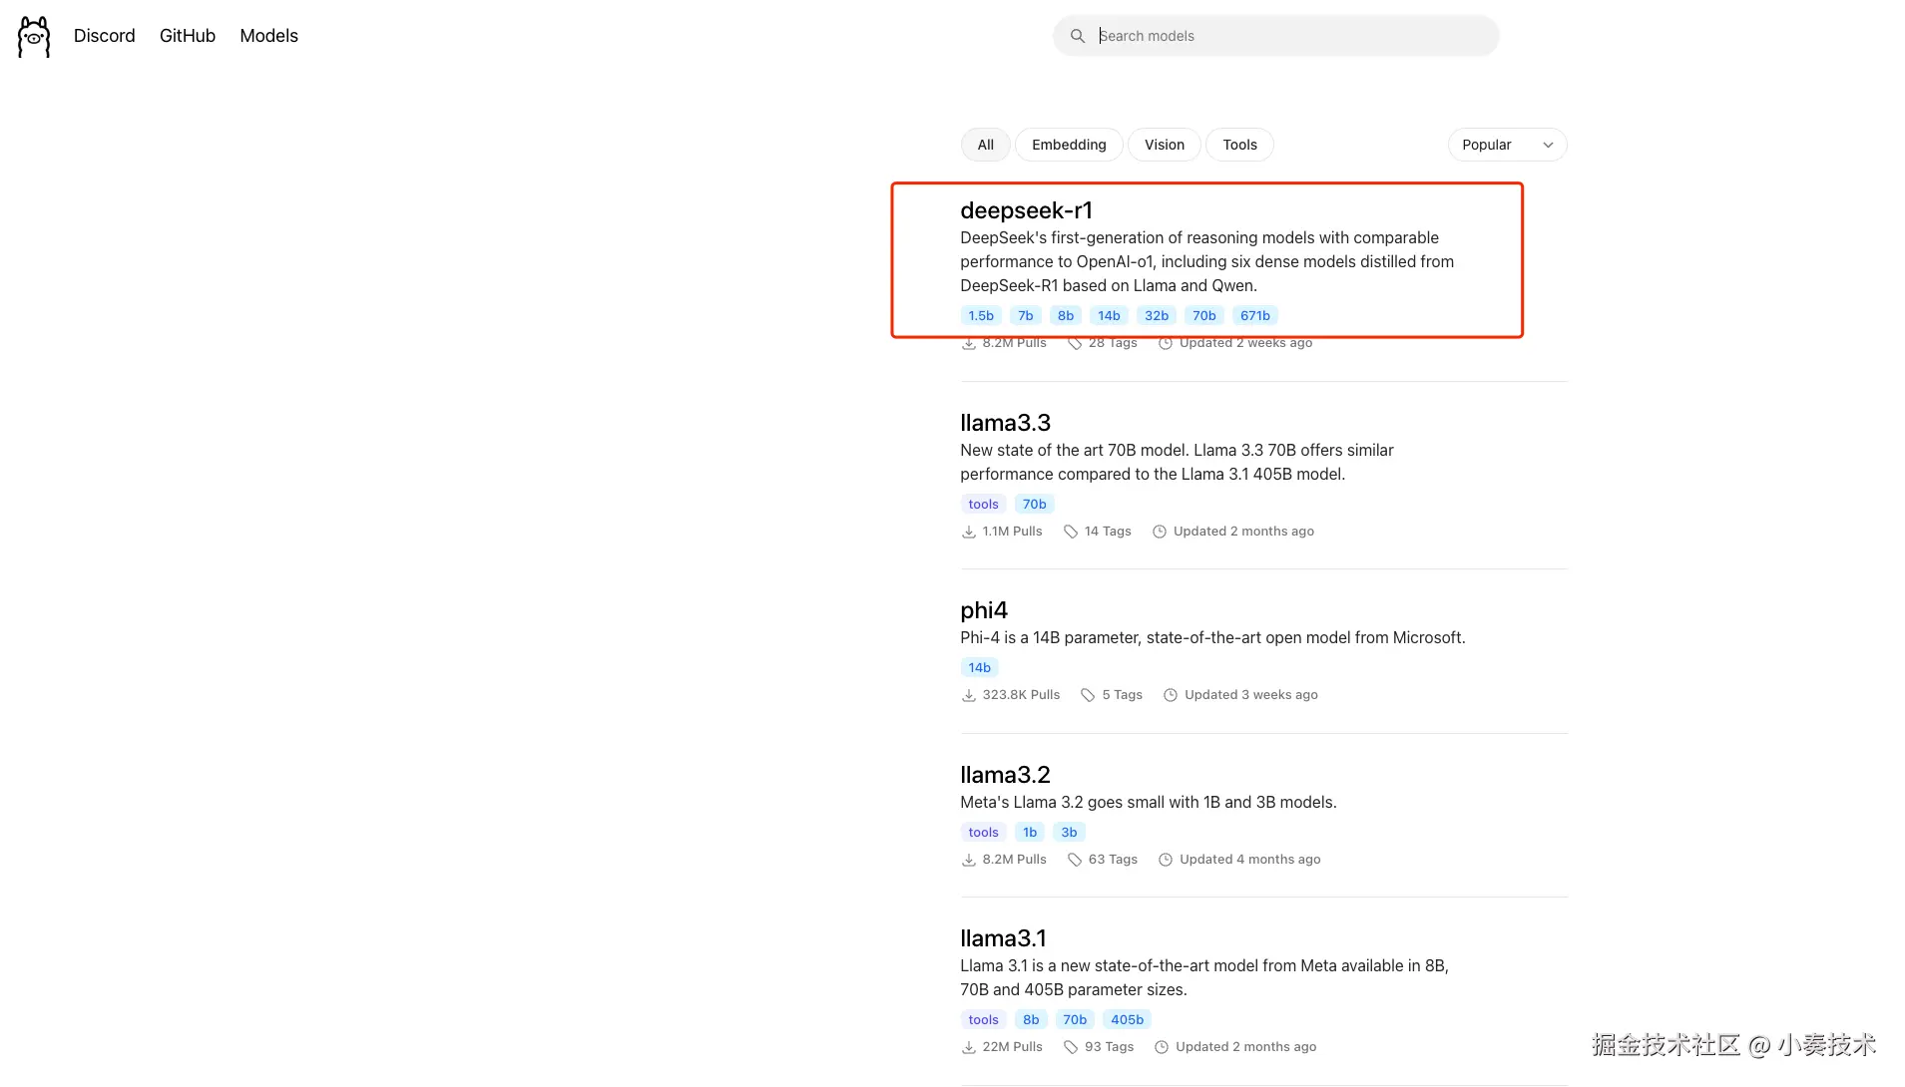Screen dimensions: 1905x1087
Task: Click the clock icon of llama3.3 update time
Action: pos(1160,533)
